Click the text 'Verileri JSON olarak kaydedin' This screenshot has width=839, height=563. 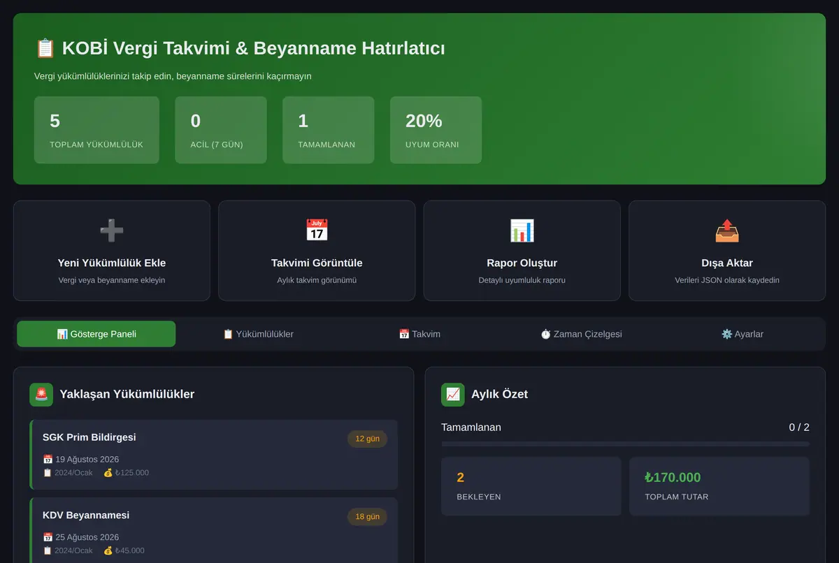tap(727, 280)
